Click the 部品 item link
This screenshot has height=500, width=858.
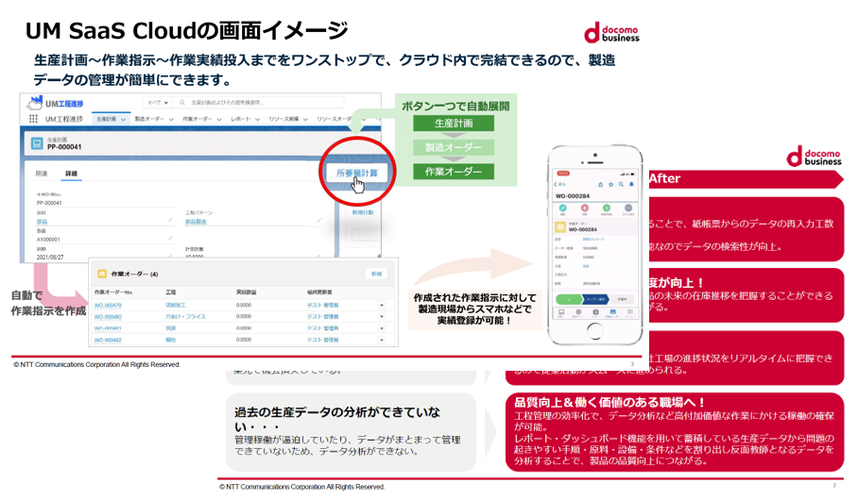point(43,222)
